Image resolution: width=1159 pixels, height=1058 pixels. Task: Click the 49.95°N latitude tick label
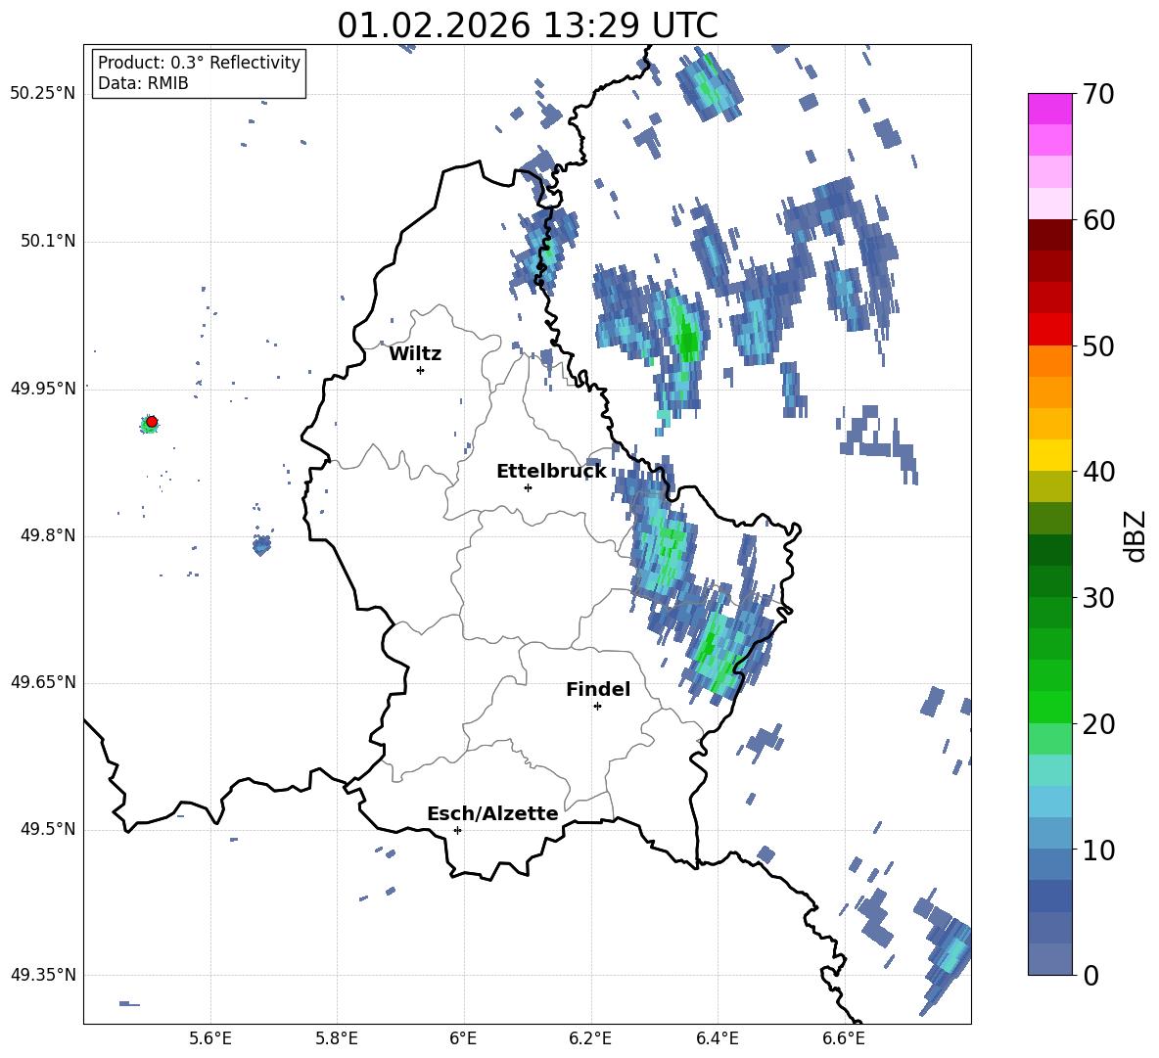[x=42, y=388]
